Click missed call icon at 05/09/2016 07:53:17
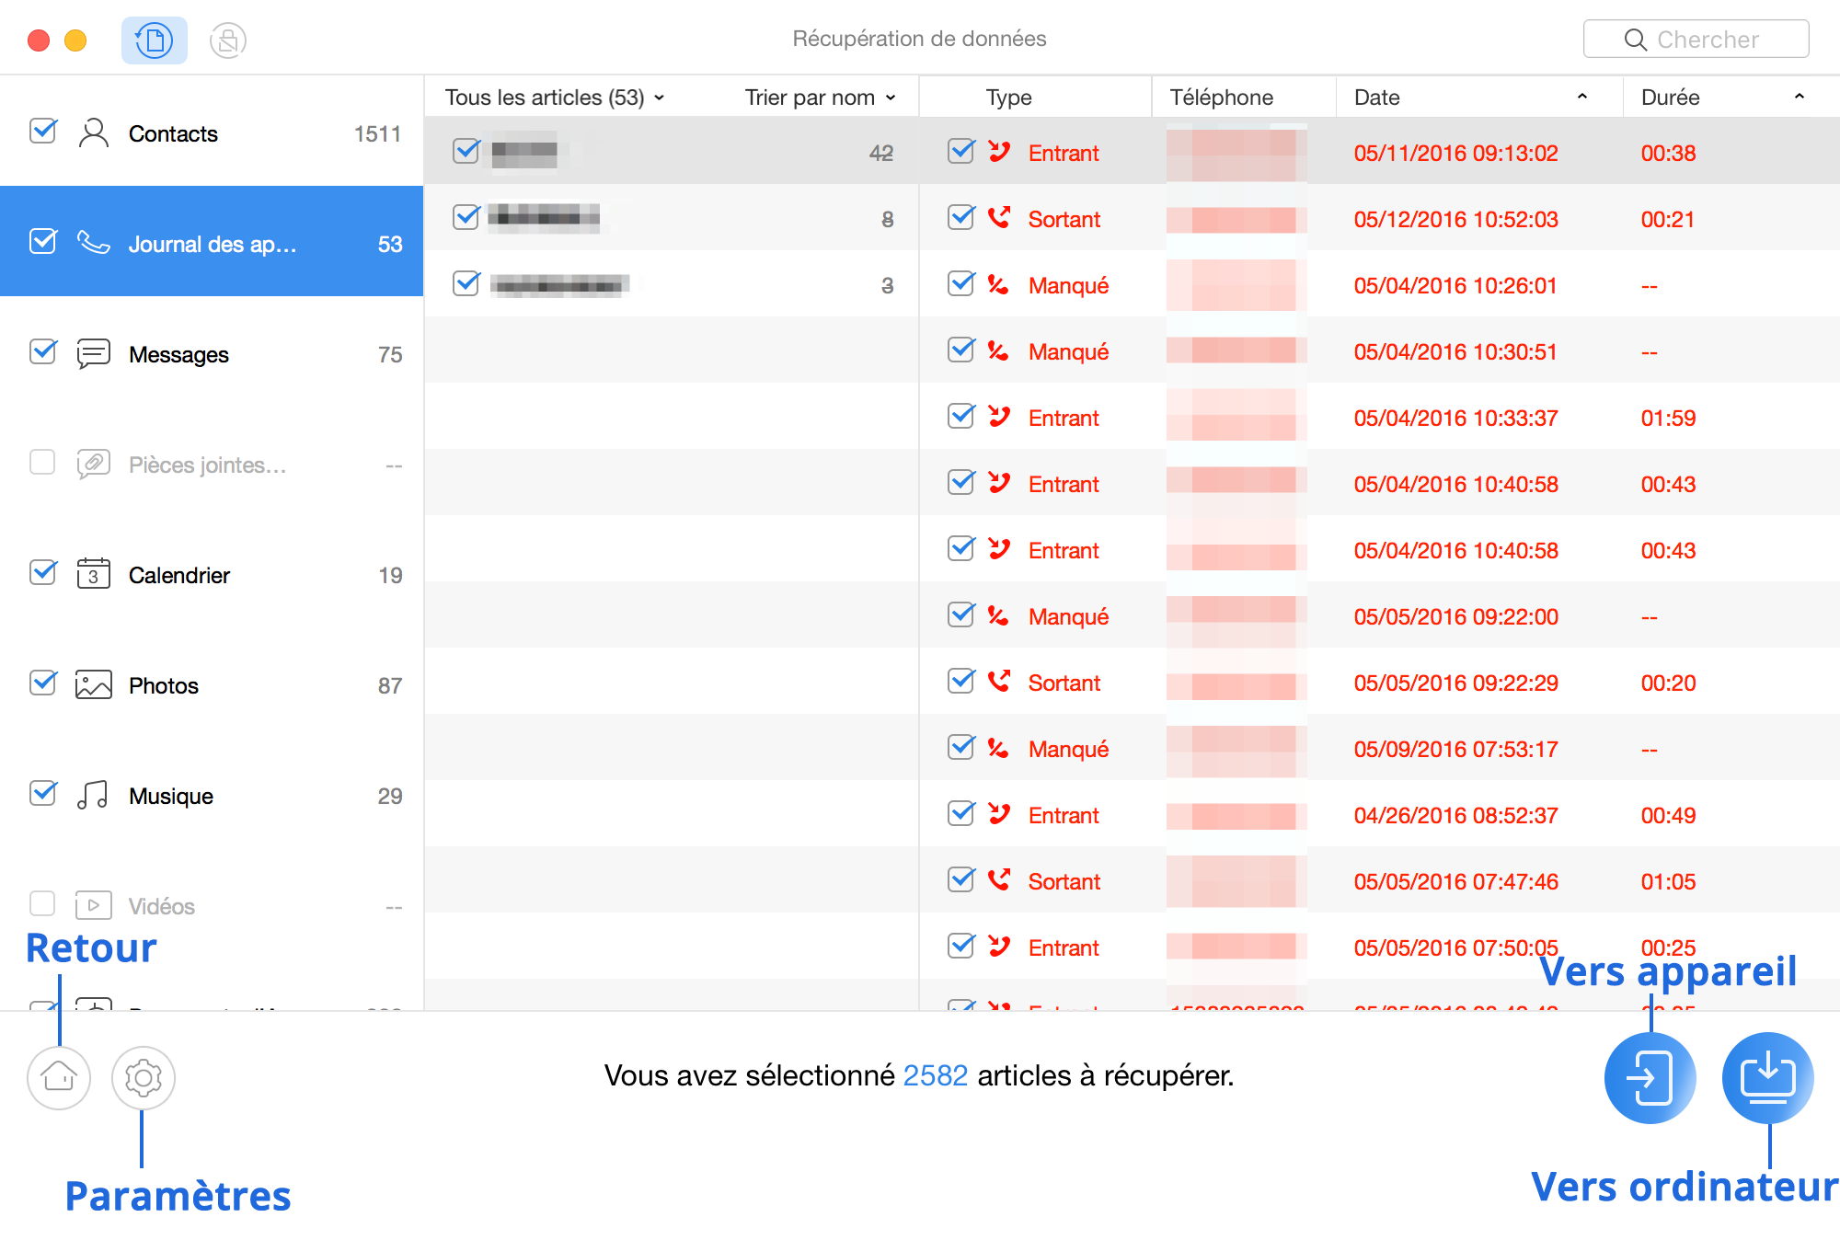This screenshot has height=1240, width=1840. [x=998, y=748]
